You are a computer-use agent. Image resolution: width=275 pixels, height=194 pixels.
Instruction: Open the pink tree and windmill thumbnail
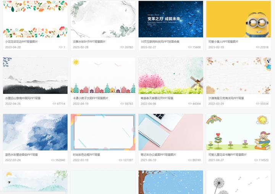(171, 76)
